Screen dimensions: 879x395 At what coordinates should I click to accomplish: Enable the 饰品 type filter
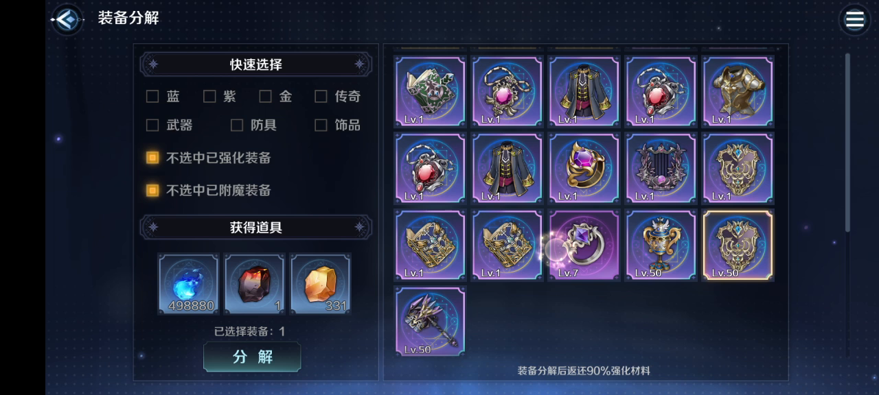pos(321,125)
